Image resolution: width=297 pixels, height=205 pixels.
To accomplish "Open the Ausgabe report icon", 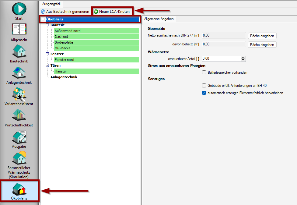I will pyautogui.click(x=19, y=137).
